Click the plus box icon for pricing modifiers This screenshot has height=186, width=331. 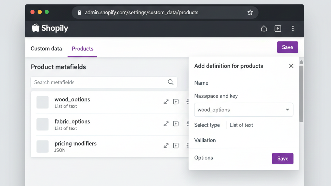coord(176,146)
